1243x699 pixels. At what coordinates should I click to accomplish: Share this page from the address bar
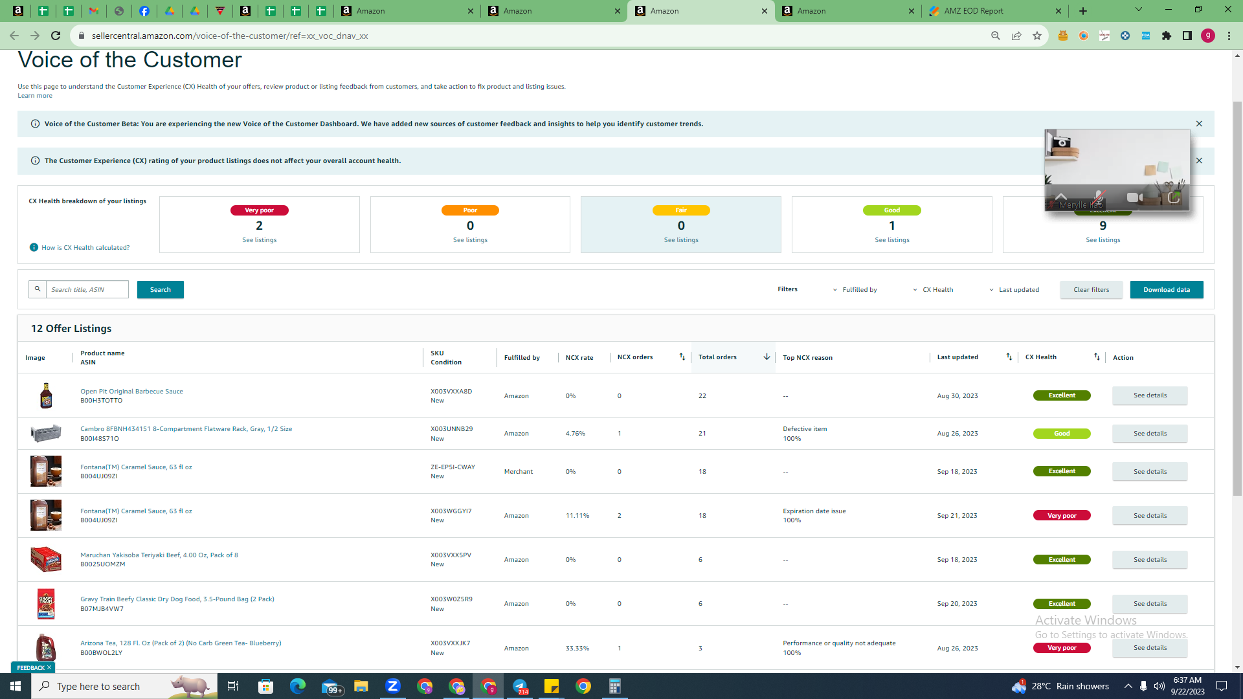point(1016,36)
